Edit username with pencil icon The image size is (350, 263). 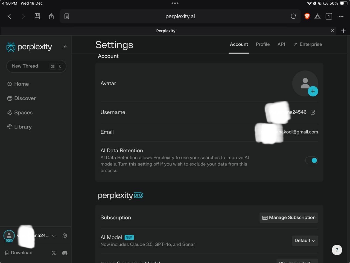[313, 112]
